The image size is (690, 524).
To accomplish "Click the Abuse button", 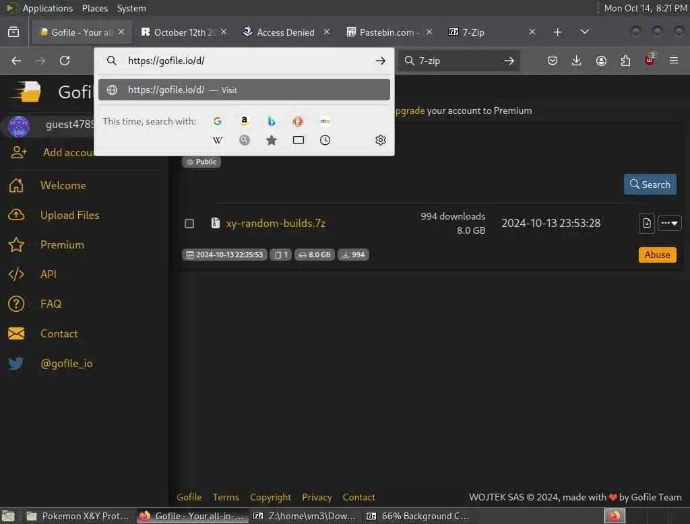I will [657, 255].
